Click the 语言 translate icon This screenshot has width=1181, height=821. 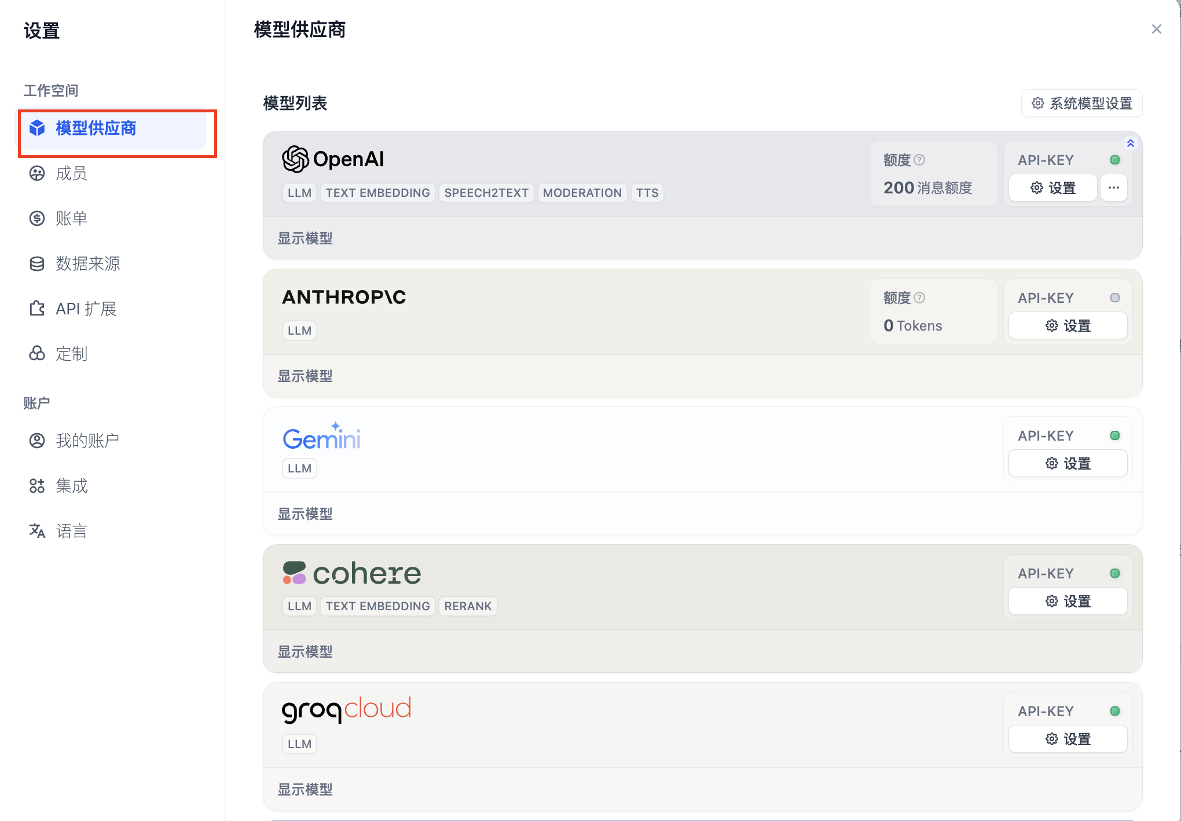point(37,531)
